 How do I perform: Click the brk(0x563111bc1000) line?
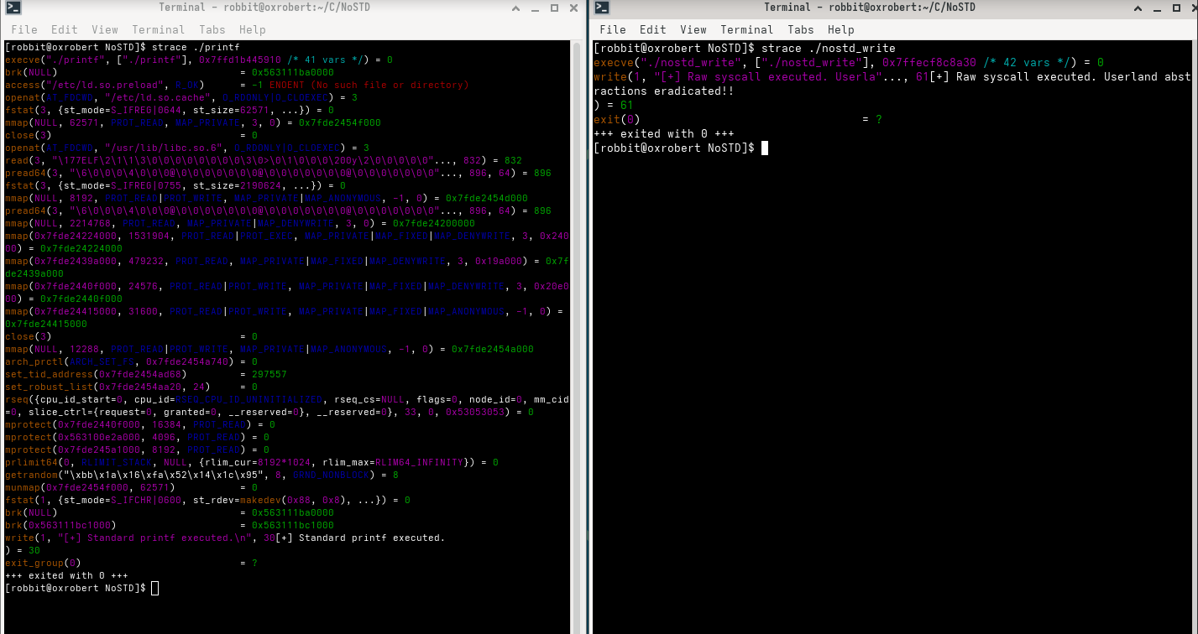[170, 525]
